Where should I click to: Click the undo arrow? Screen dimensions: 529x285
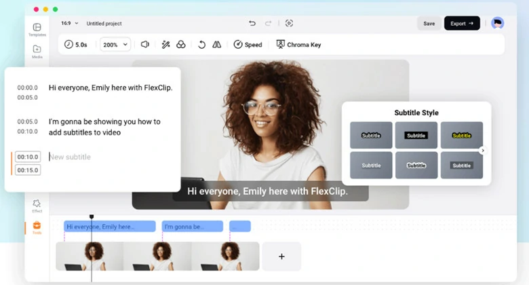coord(252,23)
